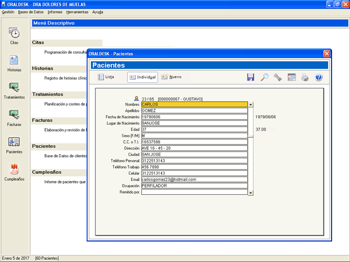This screenshot has height=262, width=350.
Task: Click the computed age value "37.00"
Action: point(261,129)
